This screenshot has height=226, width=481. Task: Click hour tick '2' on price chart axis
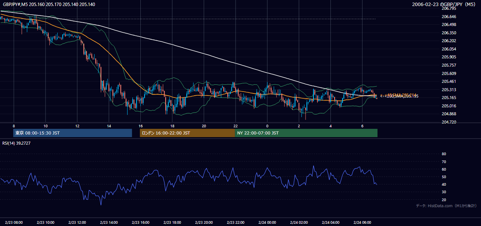[x=299, y=125]
